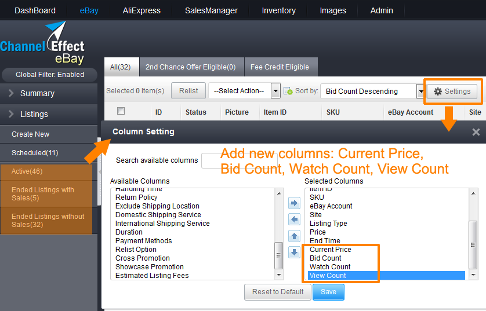The image size is (486, 311).
Task: Select Relist Option in Available Columns
Action: pyautogui.click(x=136, y=250)
